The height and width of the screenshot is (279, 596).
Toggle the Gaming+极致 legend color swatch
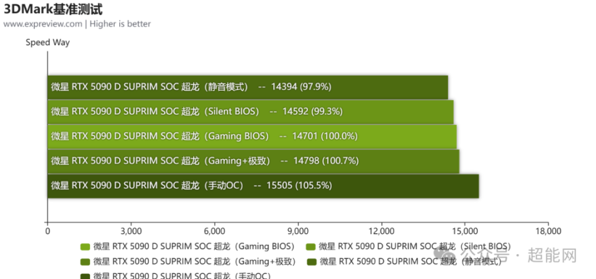point(85,262)
